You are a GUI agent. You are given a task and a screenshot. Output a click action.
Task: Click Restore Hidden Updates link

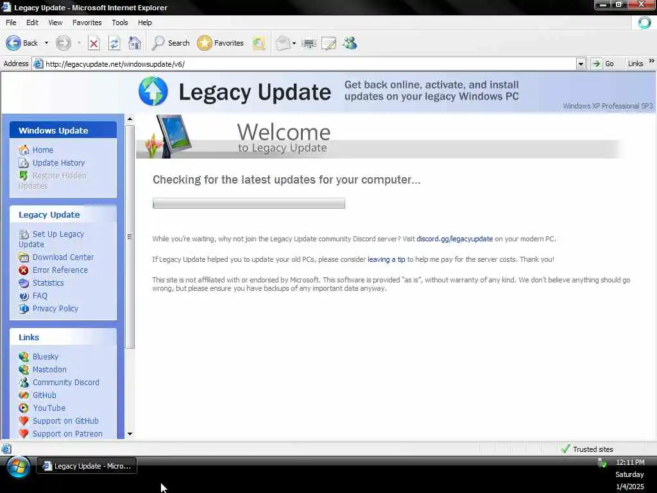(53, 180)
